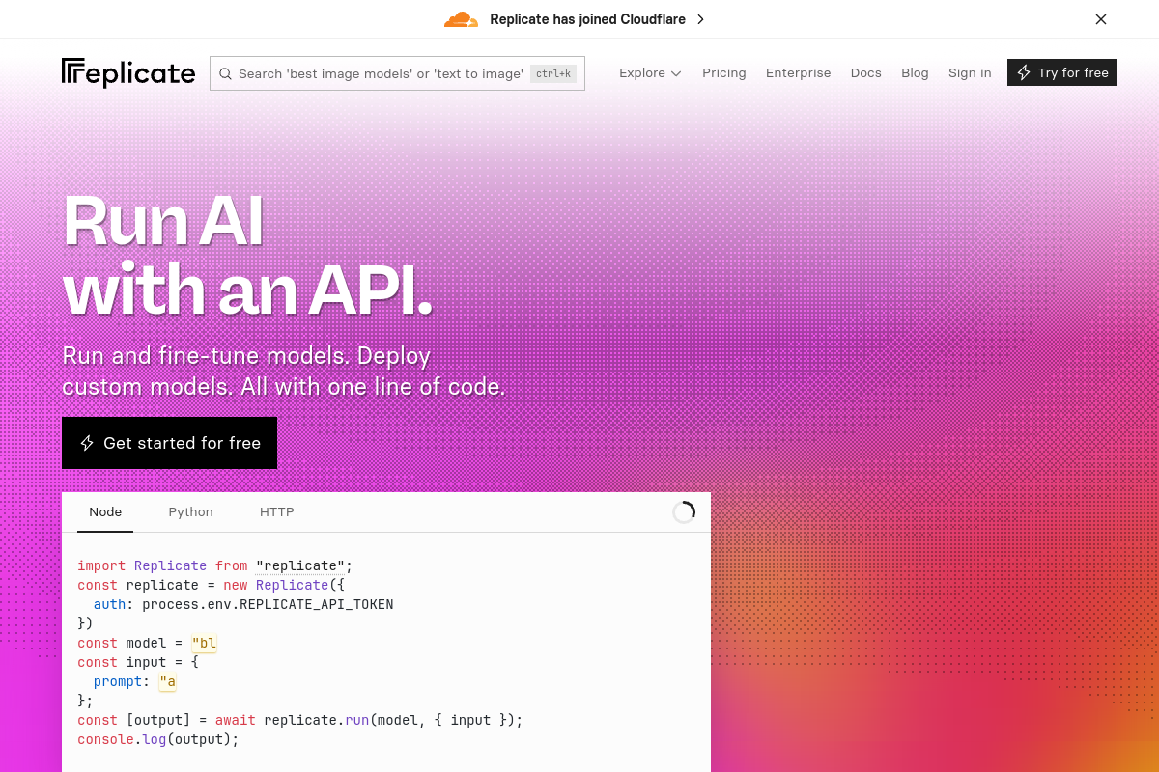
Task: Expand the chevron next to Explore
Action: pyautogui.click(x=675, y=73)
